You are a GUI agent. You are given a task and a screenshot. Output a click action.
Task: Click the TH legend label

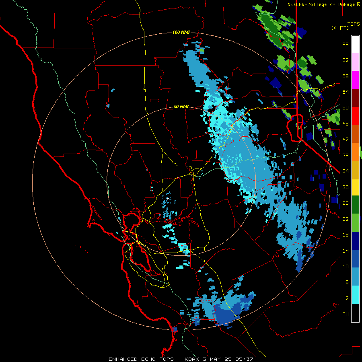pyautogui.click(x=346, y=314)
